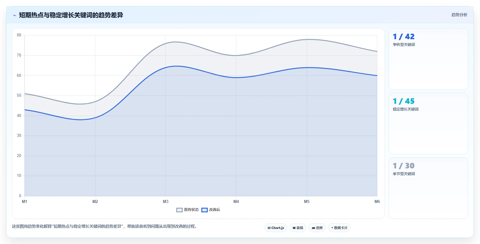Image resolution: width=480 pixels, height=244 pixels.
Task: Click the 数据卡片 tag
Action: pyautogui.click(x=339, y=228)
